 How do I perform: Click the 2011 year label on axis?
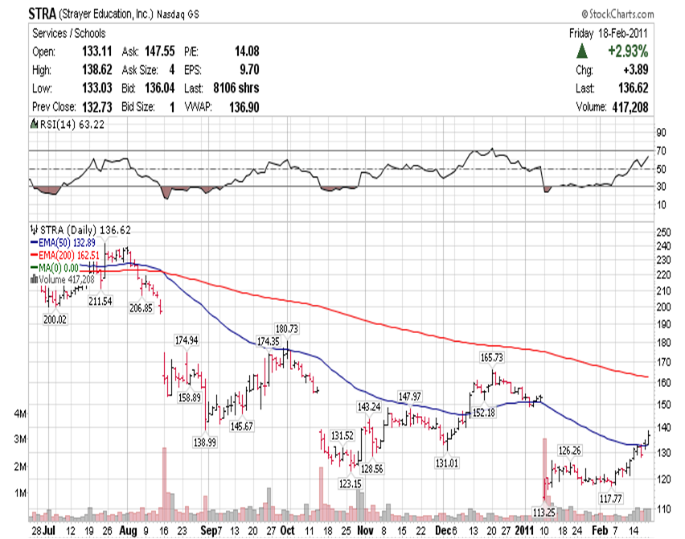pyautogui.click(x=524, y=531)
